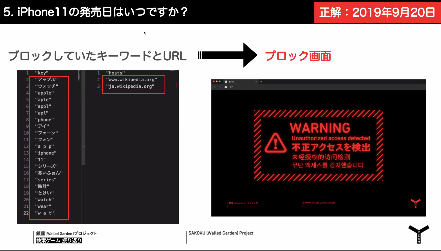This screenshot has height=251, width=441.
Task: Reload the page with the refresh icon
Action: pyautogui.click(x=231, y=87)
